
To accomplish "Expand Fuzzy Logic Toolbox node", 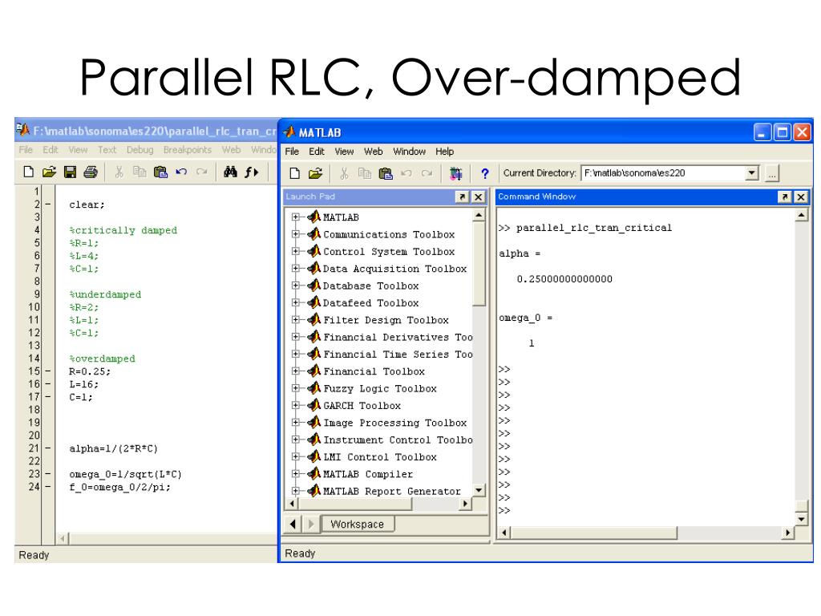I will coord(296,388).
